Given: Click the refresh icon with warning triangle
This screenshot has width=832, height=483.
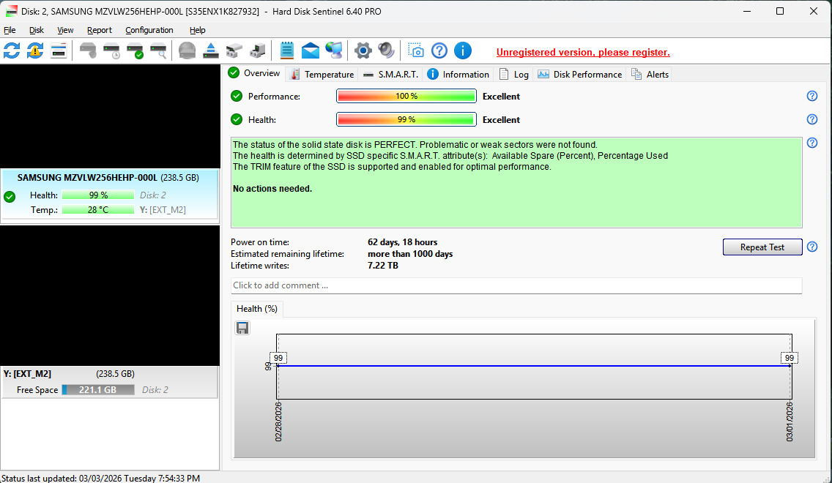Looking at the screenshot, I should click(35, 51).
